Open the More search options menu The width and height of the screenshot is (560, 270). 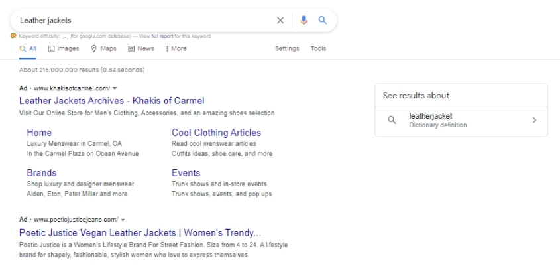(176, 48)
